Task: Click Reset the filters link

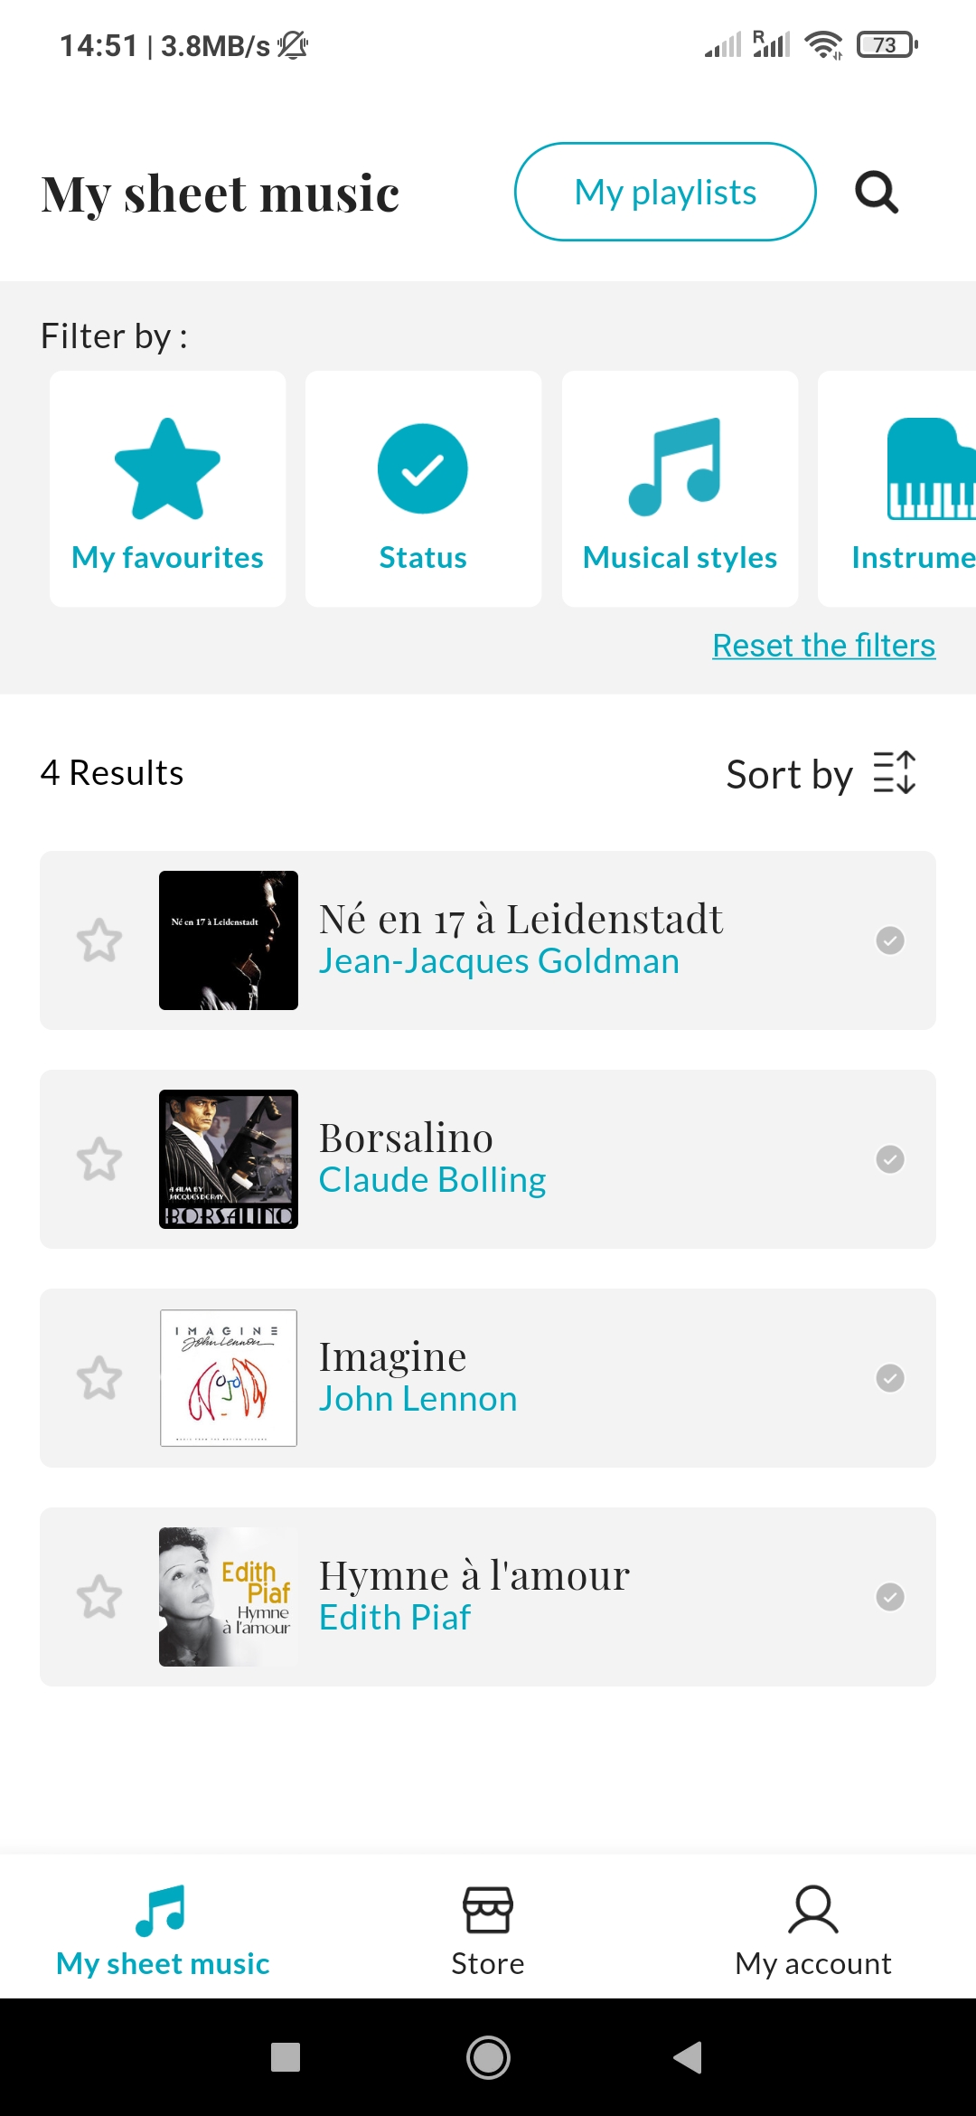Action: (x=823, y=646)
